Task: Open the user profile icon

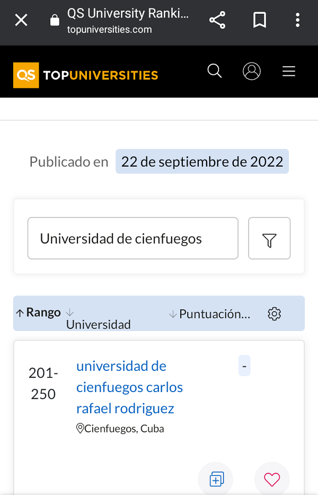Action: click(x=251, y=71)
